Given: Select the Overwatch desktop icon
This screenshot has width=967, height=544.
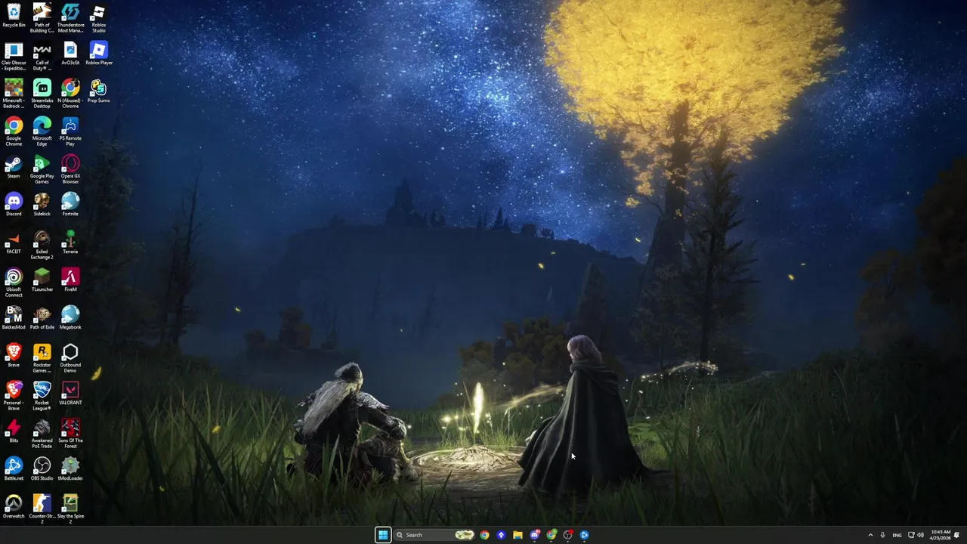Looking at the screenshot, I should (14, 508).
